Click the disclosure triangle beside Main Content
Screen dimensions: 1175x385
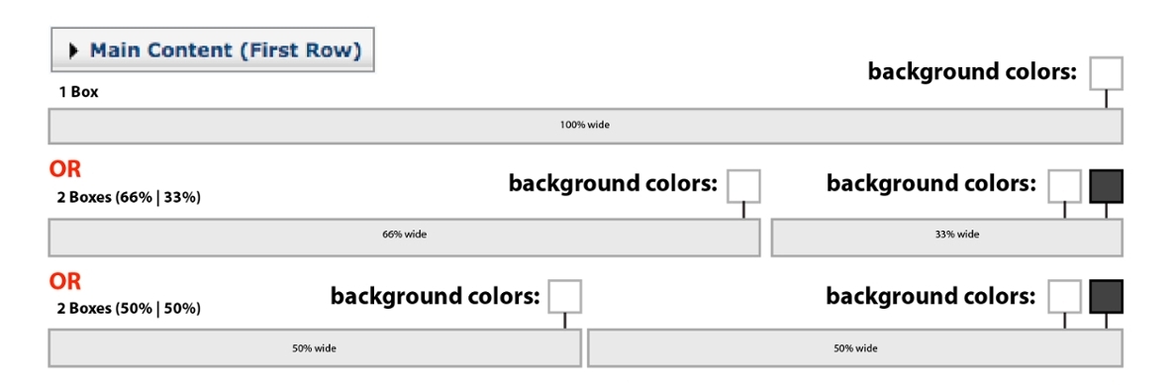click(x=73, y=50)
